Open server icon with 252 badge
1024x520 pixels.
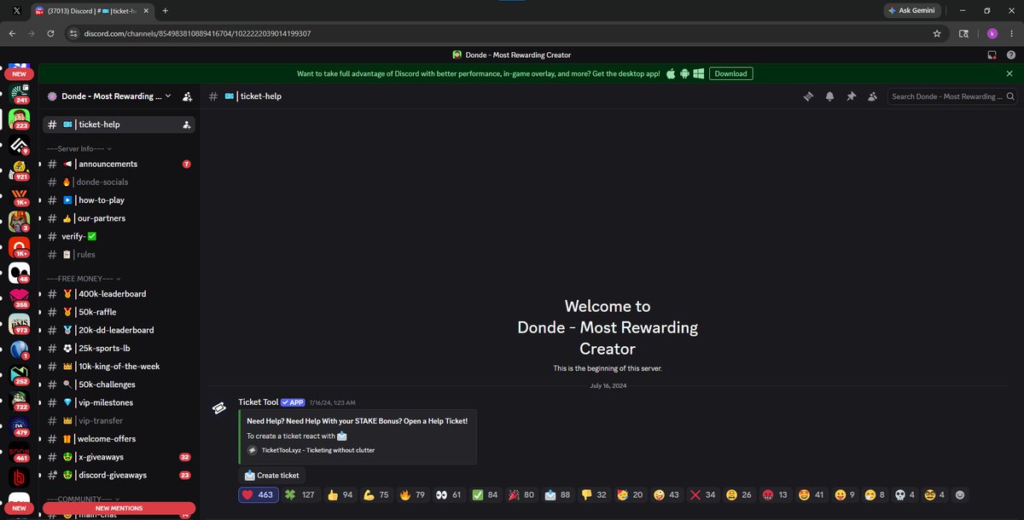[20, 375]
